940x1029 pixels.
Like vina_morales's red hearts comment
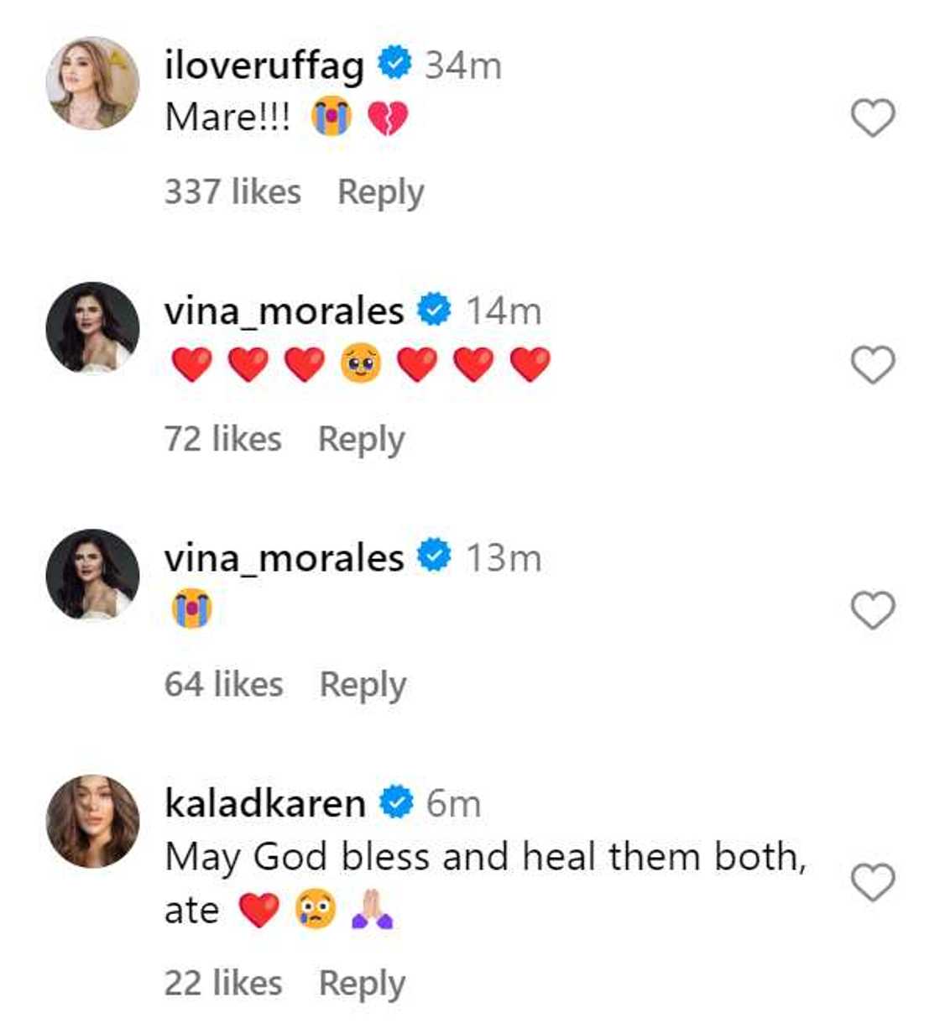coord(873,364)
